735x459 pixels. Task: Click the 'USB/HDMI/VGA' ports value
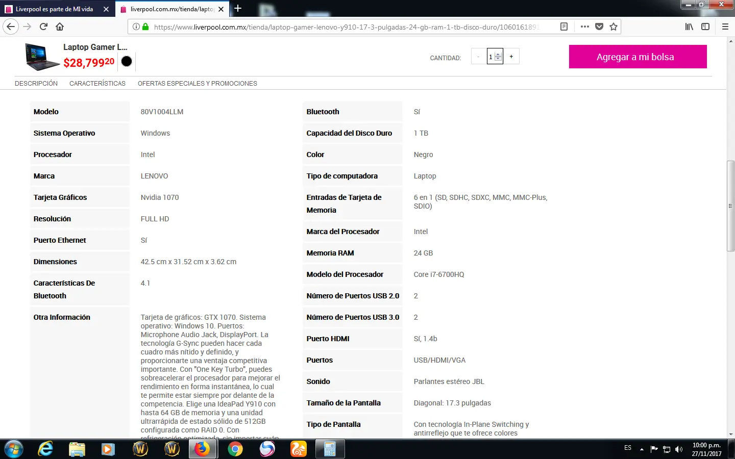tap(439, 360)
